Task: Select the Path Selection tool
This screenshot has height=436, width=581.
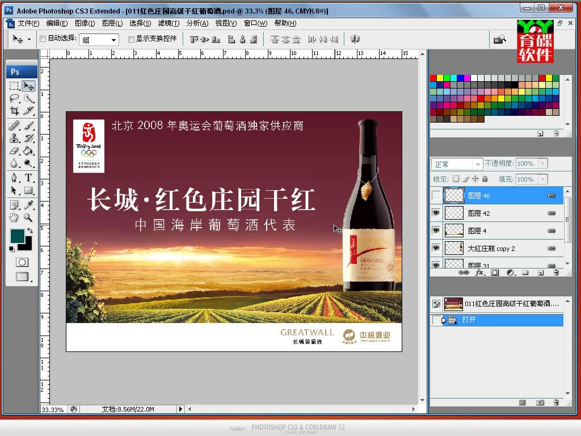Action: coord(14,191)
